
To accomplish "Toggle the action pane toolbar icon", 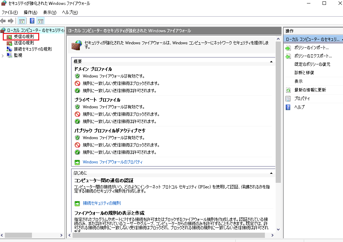I will coord(41,21).
